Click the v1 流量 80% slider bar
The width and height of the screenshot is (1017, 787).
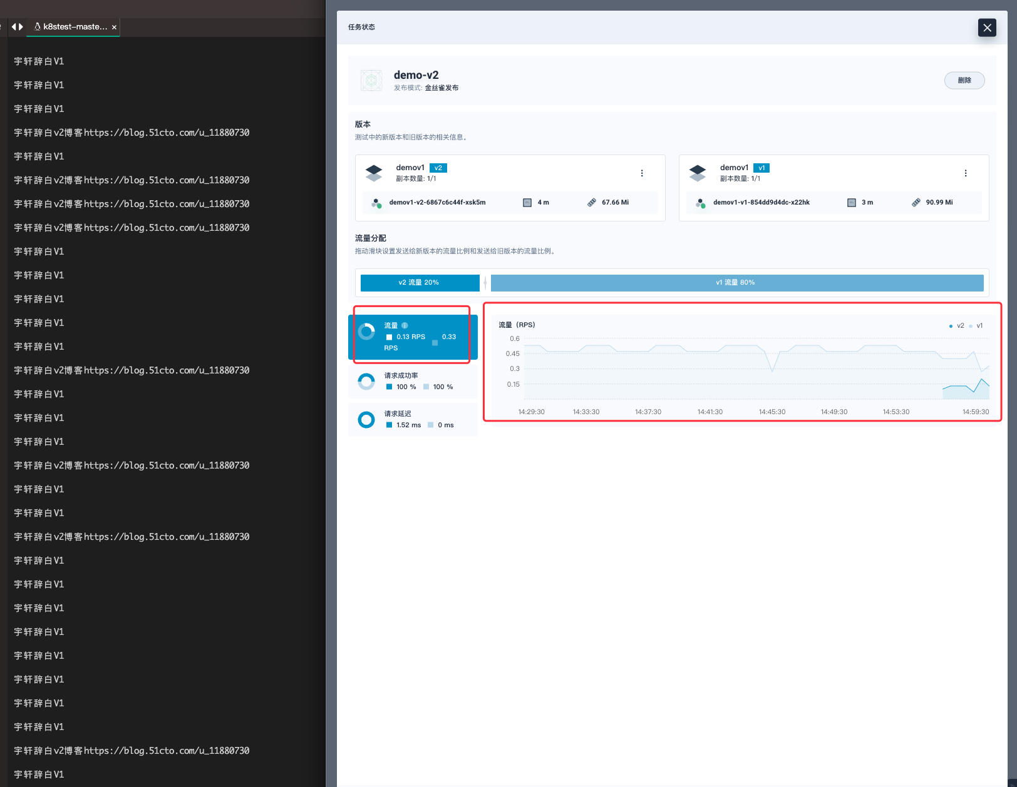click(737, 283)
